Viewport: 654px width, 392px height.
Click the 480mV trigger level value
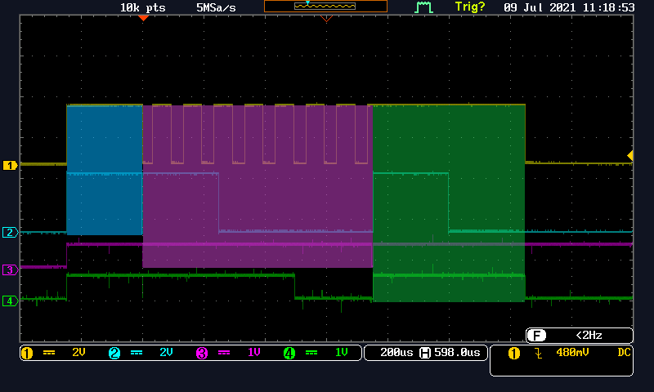572,353
